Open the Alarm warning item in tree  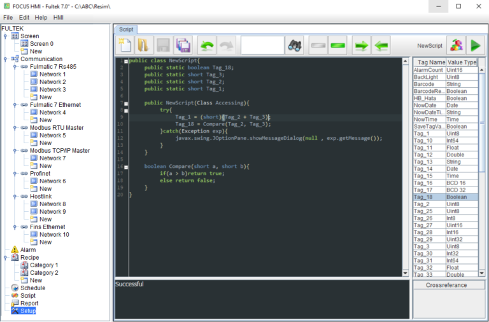coord(28,250)
